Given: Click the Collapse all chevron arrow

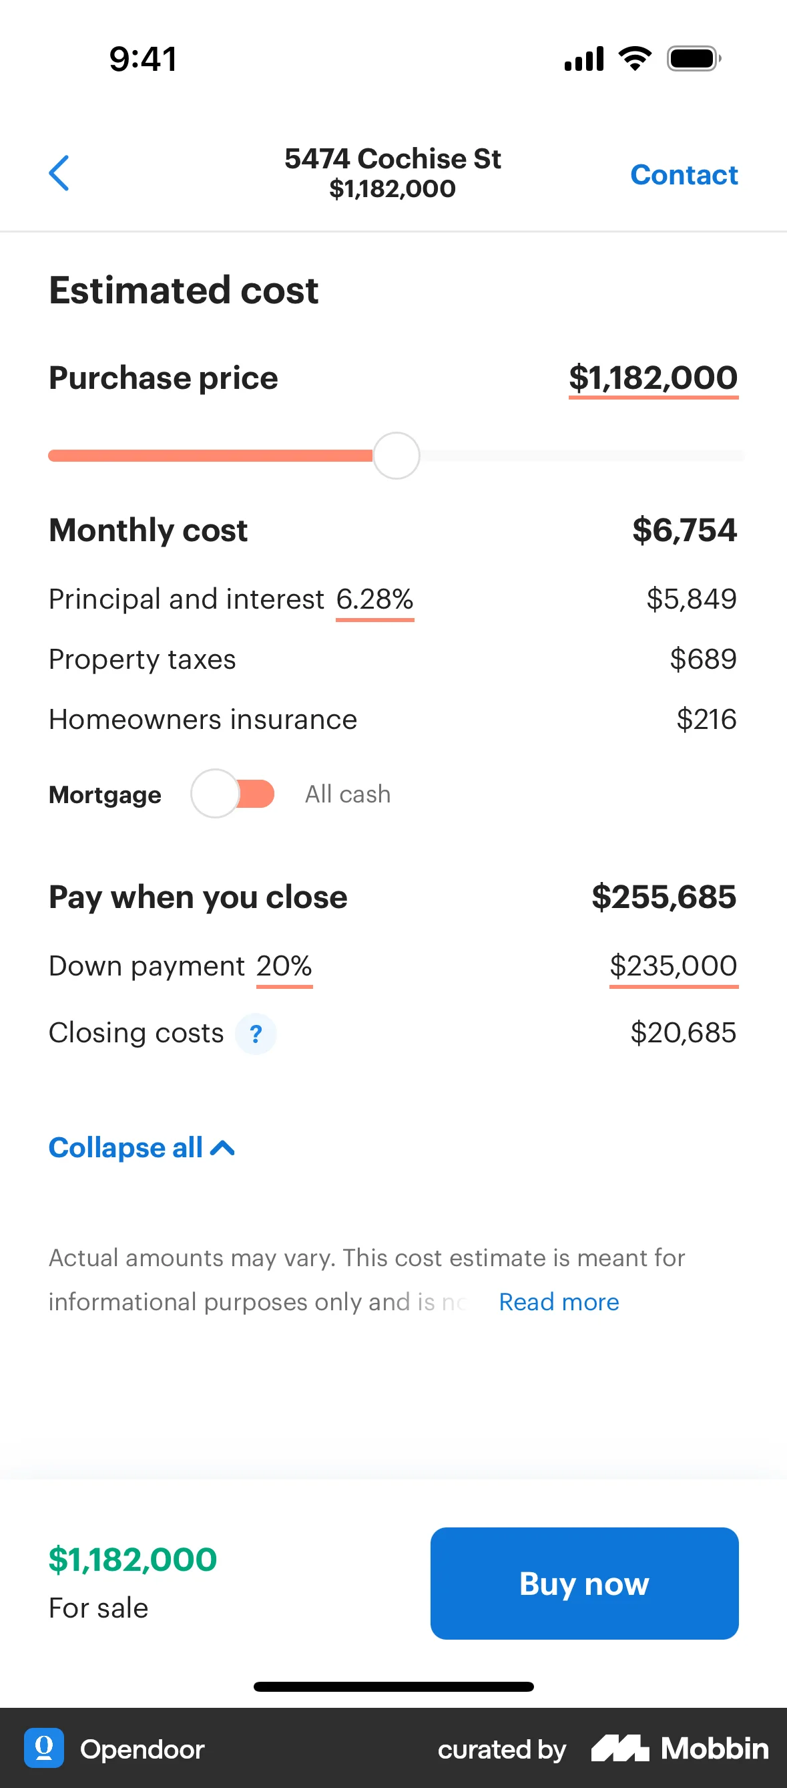Looking at the screenshot, I should click(222, 1148).
